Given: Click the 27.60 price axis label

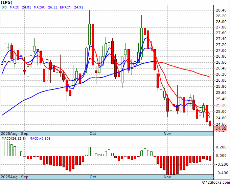Looking at the screenshot, I should 221,33.
